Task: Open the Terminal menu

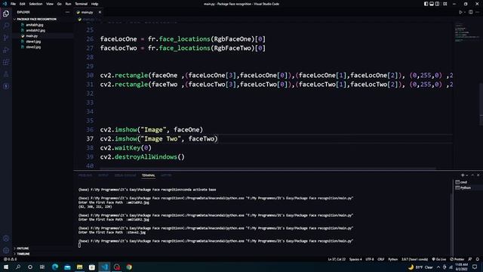Action: 81,4
